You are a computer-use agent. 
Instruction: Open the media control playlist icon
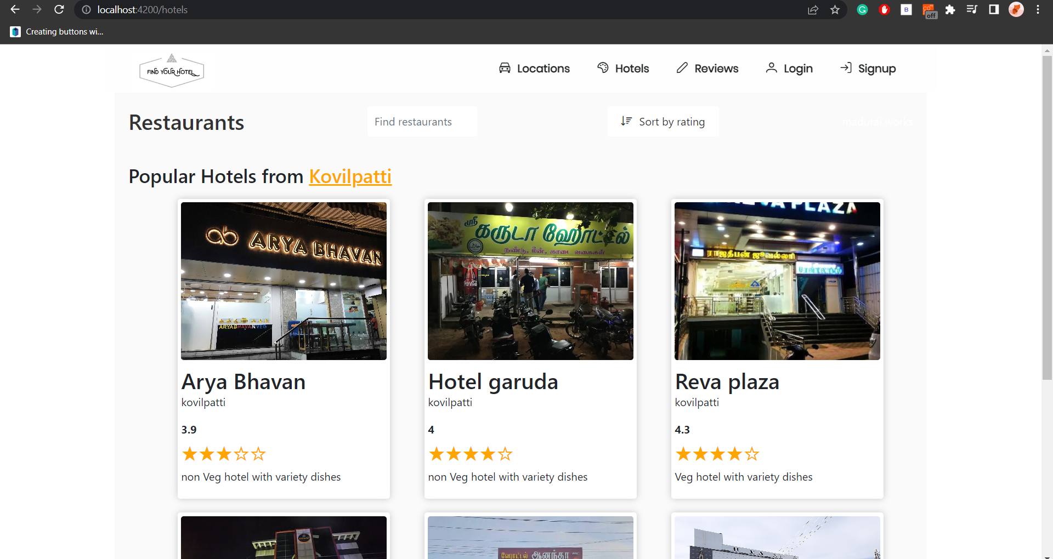click(x=972, y=10)
